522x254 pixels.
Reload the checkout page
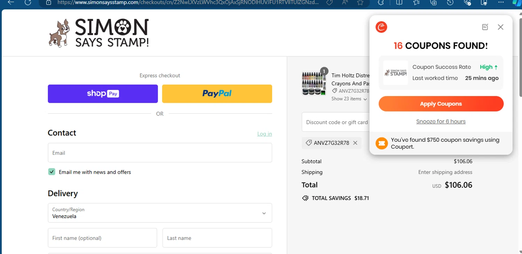coord(28,2)
